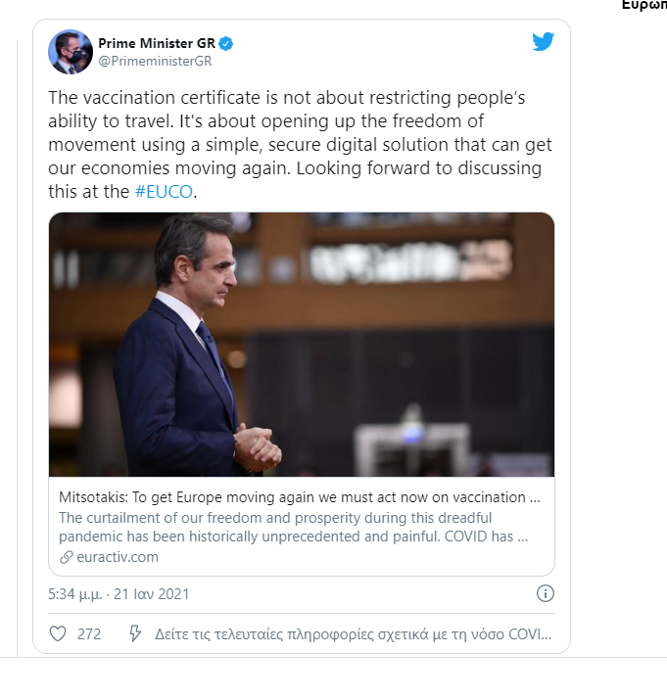Click the Twitter bird logo icon

[x=544, y=41]
